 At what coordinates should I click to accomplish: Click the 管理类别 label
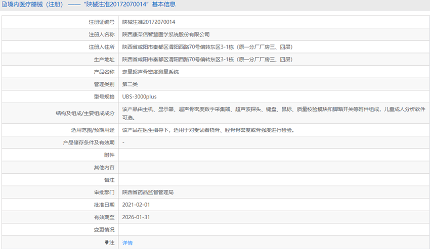[x=104, y=84]
